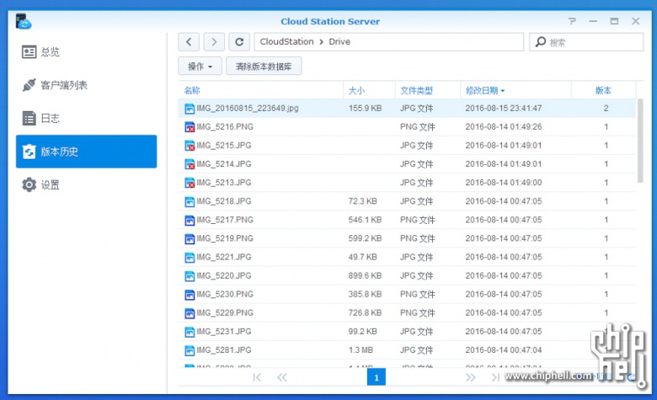Select the 版本历史 version history section

(86, 152)
